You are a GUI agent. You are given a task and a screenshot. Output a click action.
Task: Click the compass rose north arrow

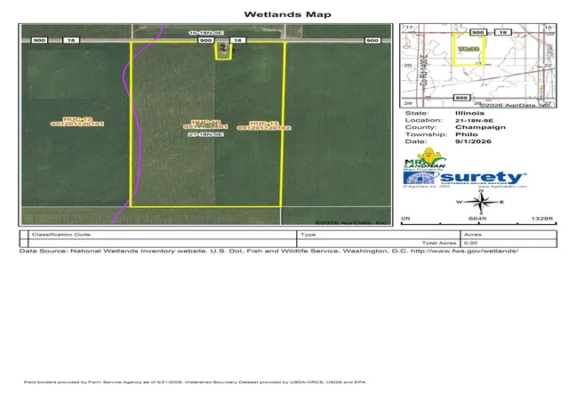pos(481,202)
